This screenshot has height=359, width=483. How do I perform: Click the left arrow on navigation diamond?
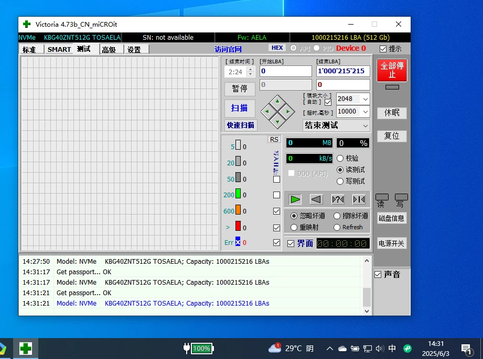[x=267, y=111]
